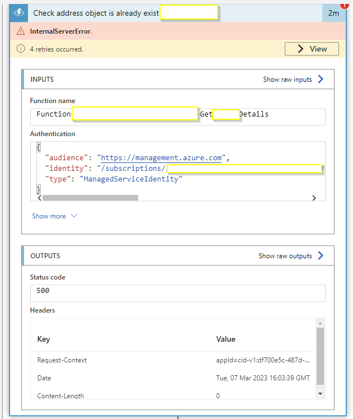
Task: Click the Function name field
Action: (x=178, y=117)
